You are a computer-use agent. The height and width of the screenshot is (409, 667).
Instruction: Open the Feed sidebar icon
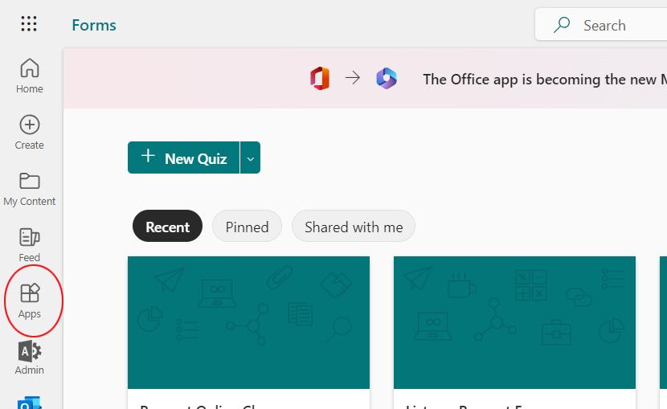(x=30, y=244)
